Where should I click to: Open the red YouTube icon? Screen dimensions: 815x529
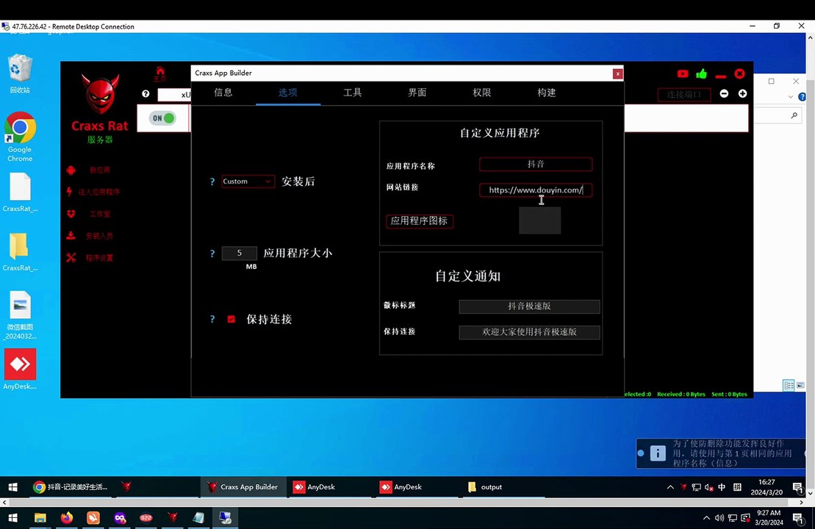[683, 73]
